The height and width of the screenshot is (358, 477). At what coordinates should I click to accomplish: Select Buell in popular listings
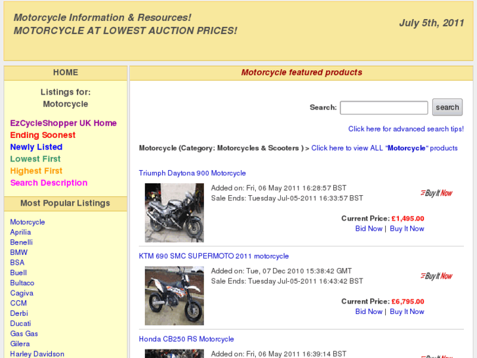coord(18,273)
